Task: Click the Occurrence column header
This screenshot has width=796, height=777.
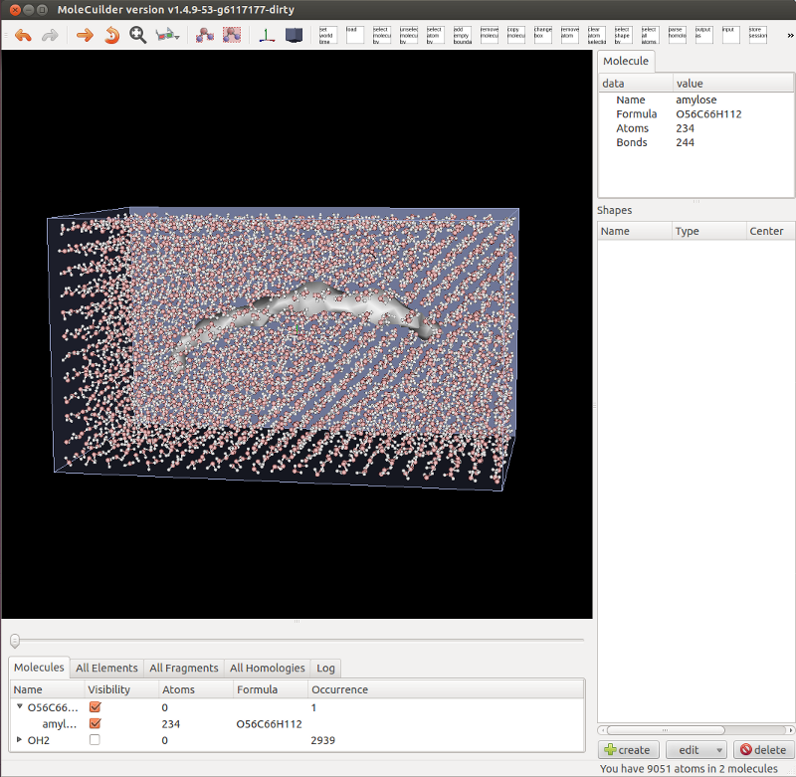Action: coord(446,689)
